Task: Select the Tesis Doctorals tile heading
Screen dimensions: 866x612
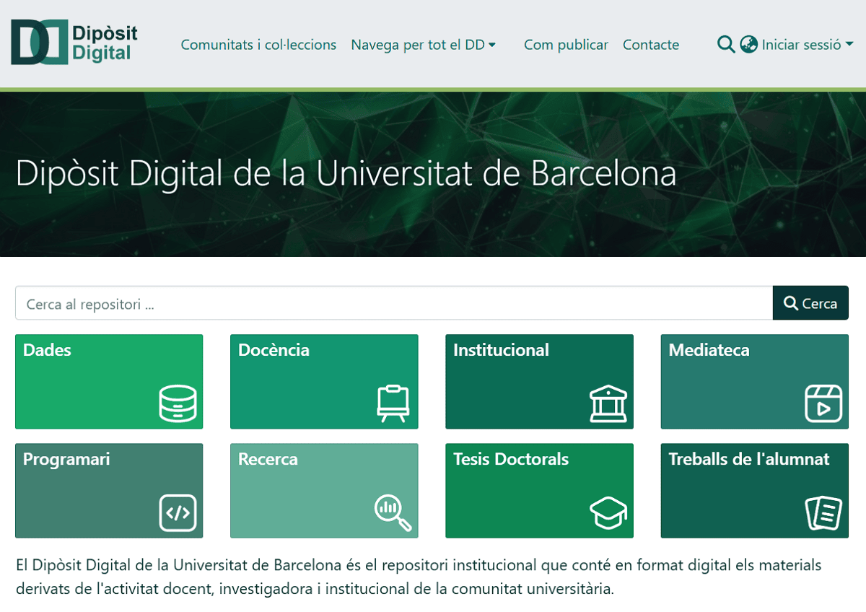Action: (x=510, y=459)
